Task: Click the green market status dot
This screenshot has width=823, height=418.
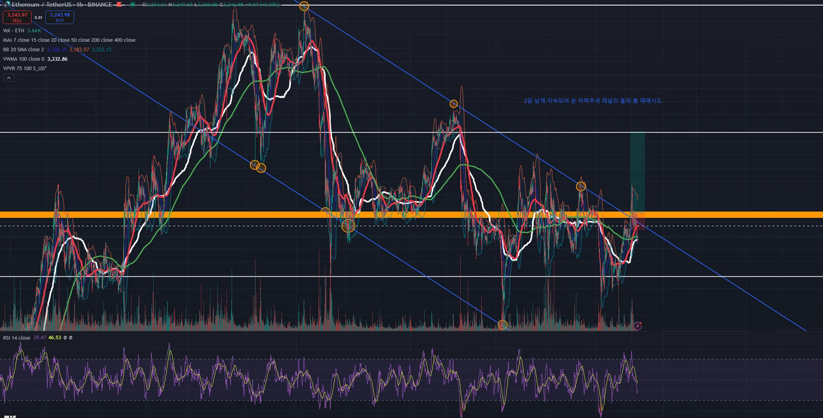Action: coord(132,5)
